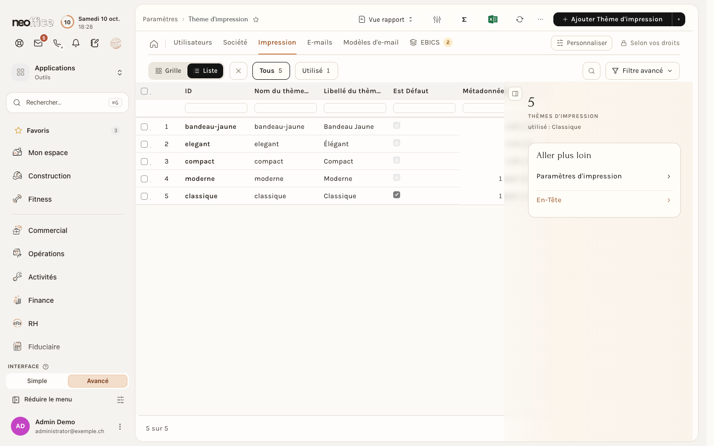Expand Applications Outils switcher

pyautogui.click(x=67, y=72)
